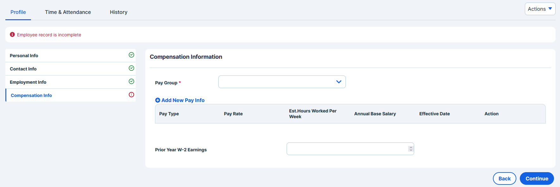This screenshot has height=187, width=560.
Task: Open the Personal Info section
Action: coord(71,56)
